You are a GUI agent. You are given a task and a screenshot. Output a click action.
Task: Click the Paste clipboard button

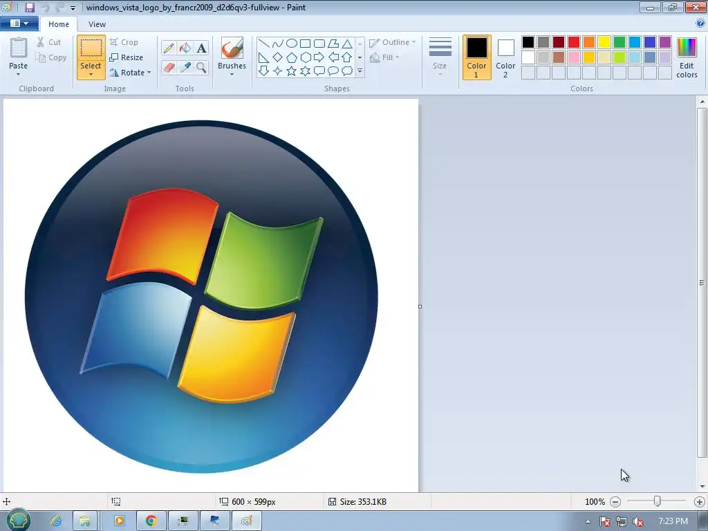point(19,48)
